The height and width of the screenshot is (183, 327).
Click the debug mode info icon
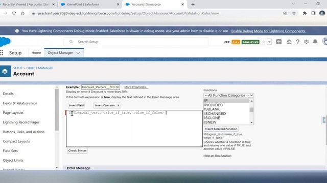point(17,31)
